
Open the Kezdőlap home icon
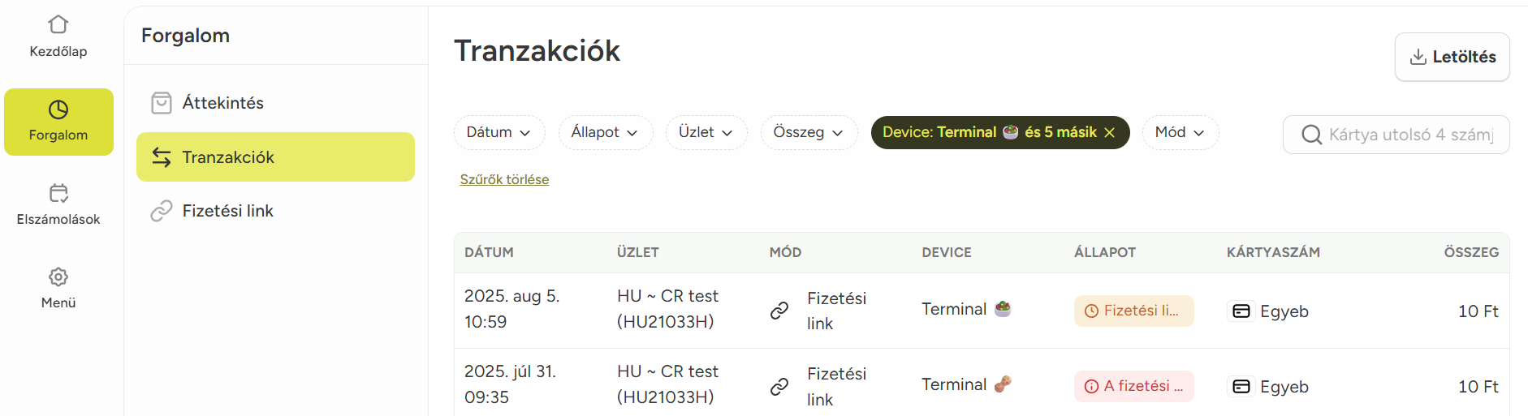pos(58,24)
